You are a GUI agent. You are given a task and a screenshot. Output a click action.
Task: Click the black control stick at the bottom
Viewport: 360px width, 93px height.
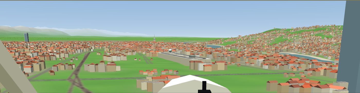(204, 87)
